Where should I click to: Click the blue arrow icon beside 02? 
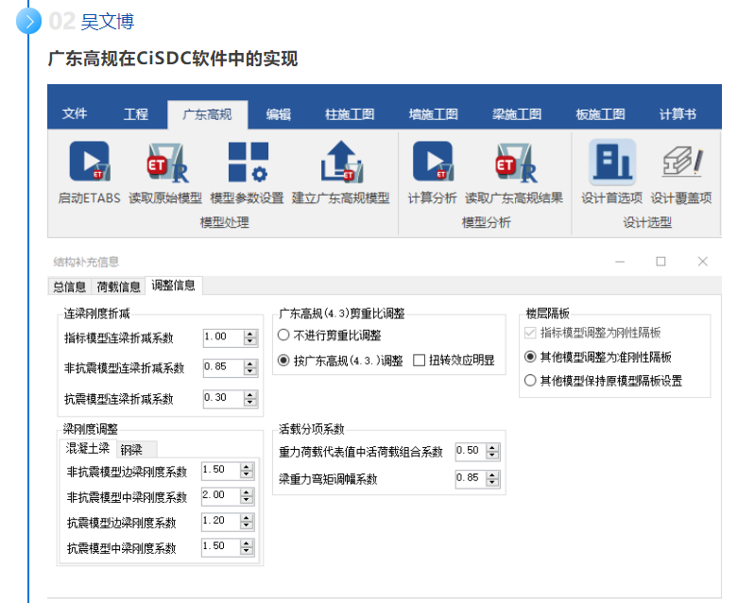[x=29, y=21]
